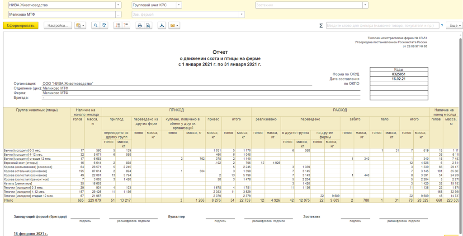The height and width of the screenshot is (236, 463).
Task: Click the Сформировать button
Action: (20, 26)
